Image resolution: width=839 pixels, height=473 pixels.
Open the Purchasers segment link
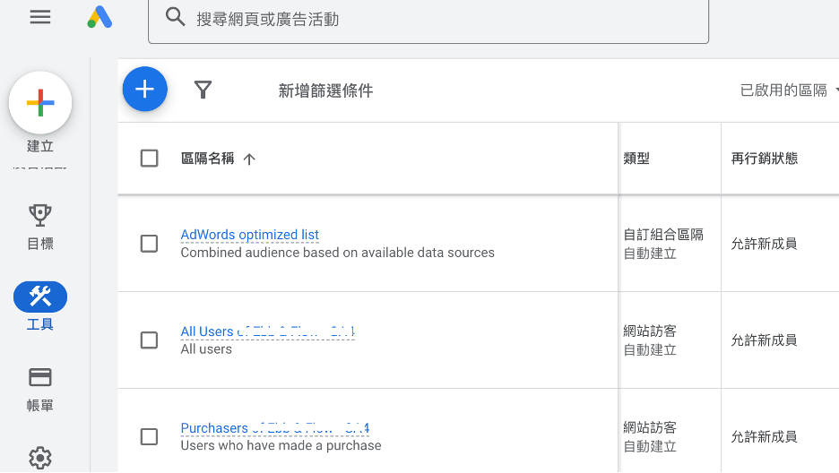point(275,428)
